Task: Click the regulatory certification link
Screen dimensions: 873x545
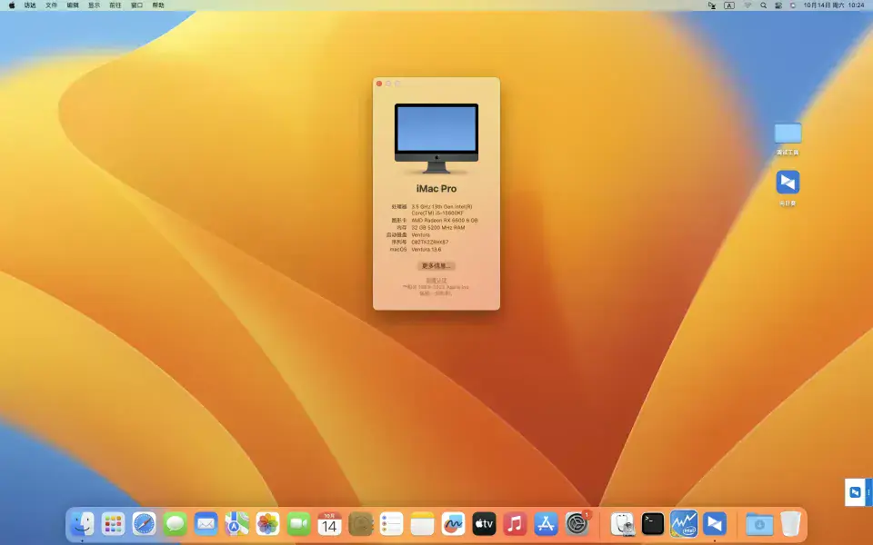Action: click(436, 281)
